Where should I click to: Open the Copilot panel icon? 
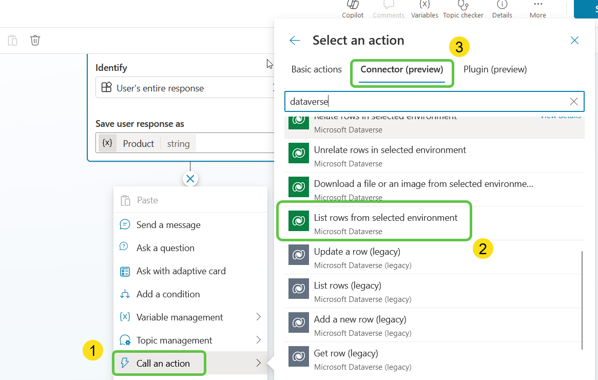[353, 9]
